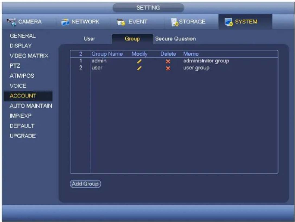Open PTZ in the sidebar
The image size is (295, 222).
(15, 66)
